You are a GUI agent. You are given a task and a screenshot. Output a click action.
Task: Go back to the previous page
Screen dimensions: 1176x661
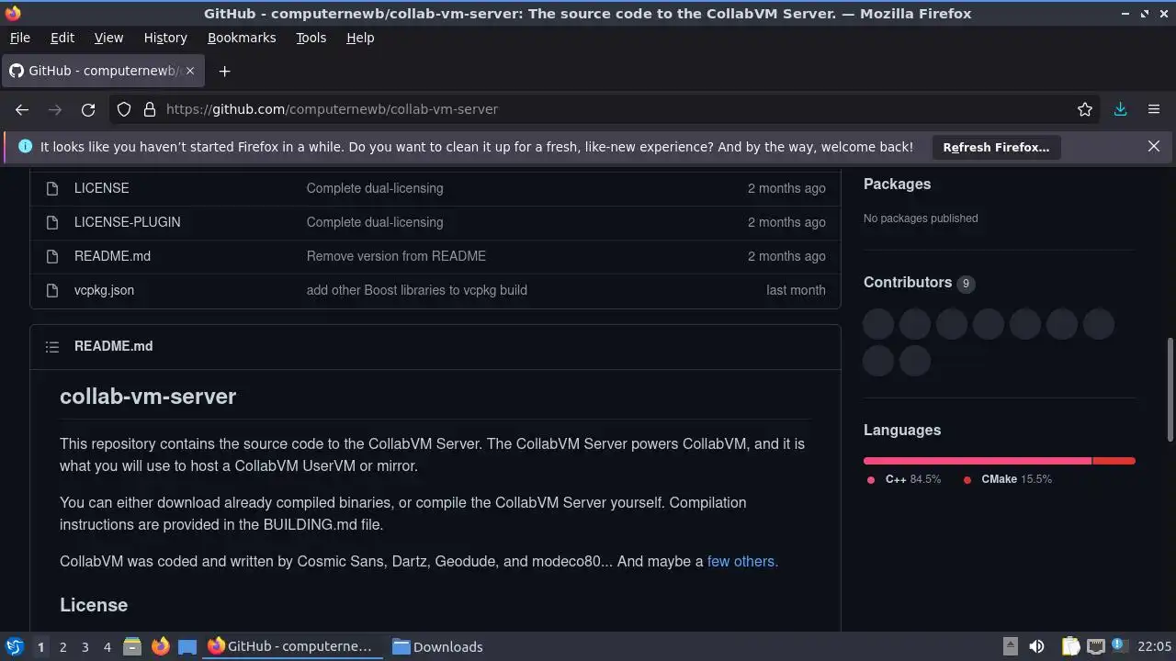(x=22, y=109)
